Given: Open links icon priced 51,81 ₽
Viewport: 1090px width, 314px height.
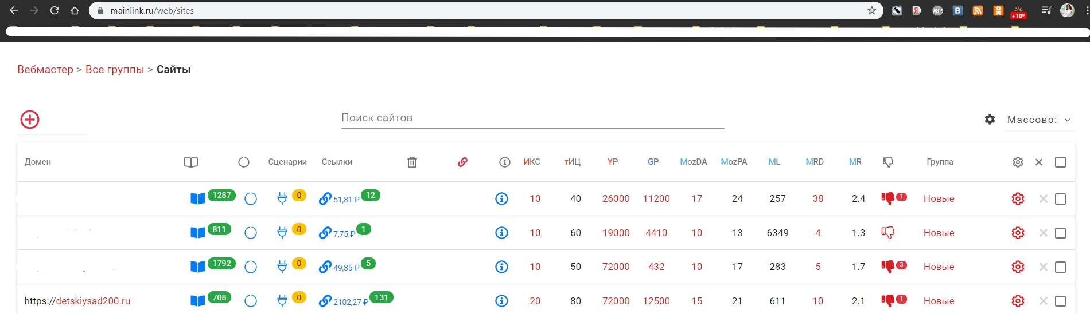Looking at the screenshot, I should click(x=325, y=198).
